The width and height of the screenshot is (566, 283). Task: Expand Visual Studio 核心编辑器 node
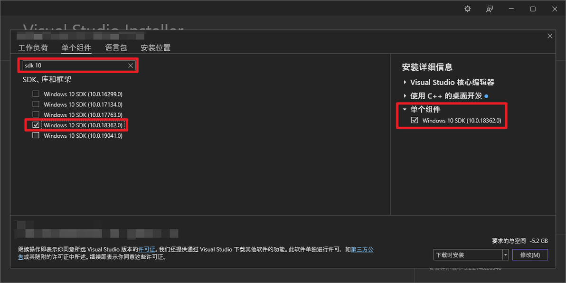click(x=405, y=82)
